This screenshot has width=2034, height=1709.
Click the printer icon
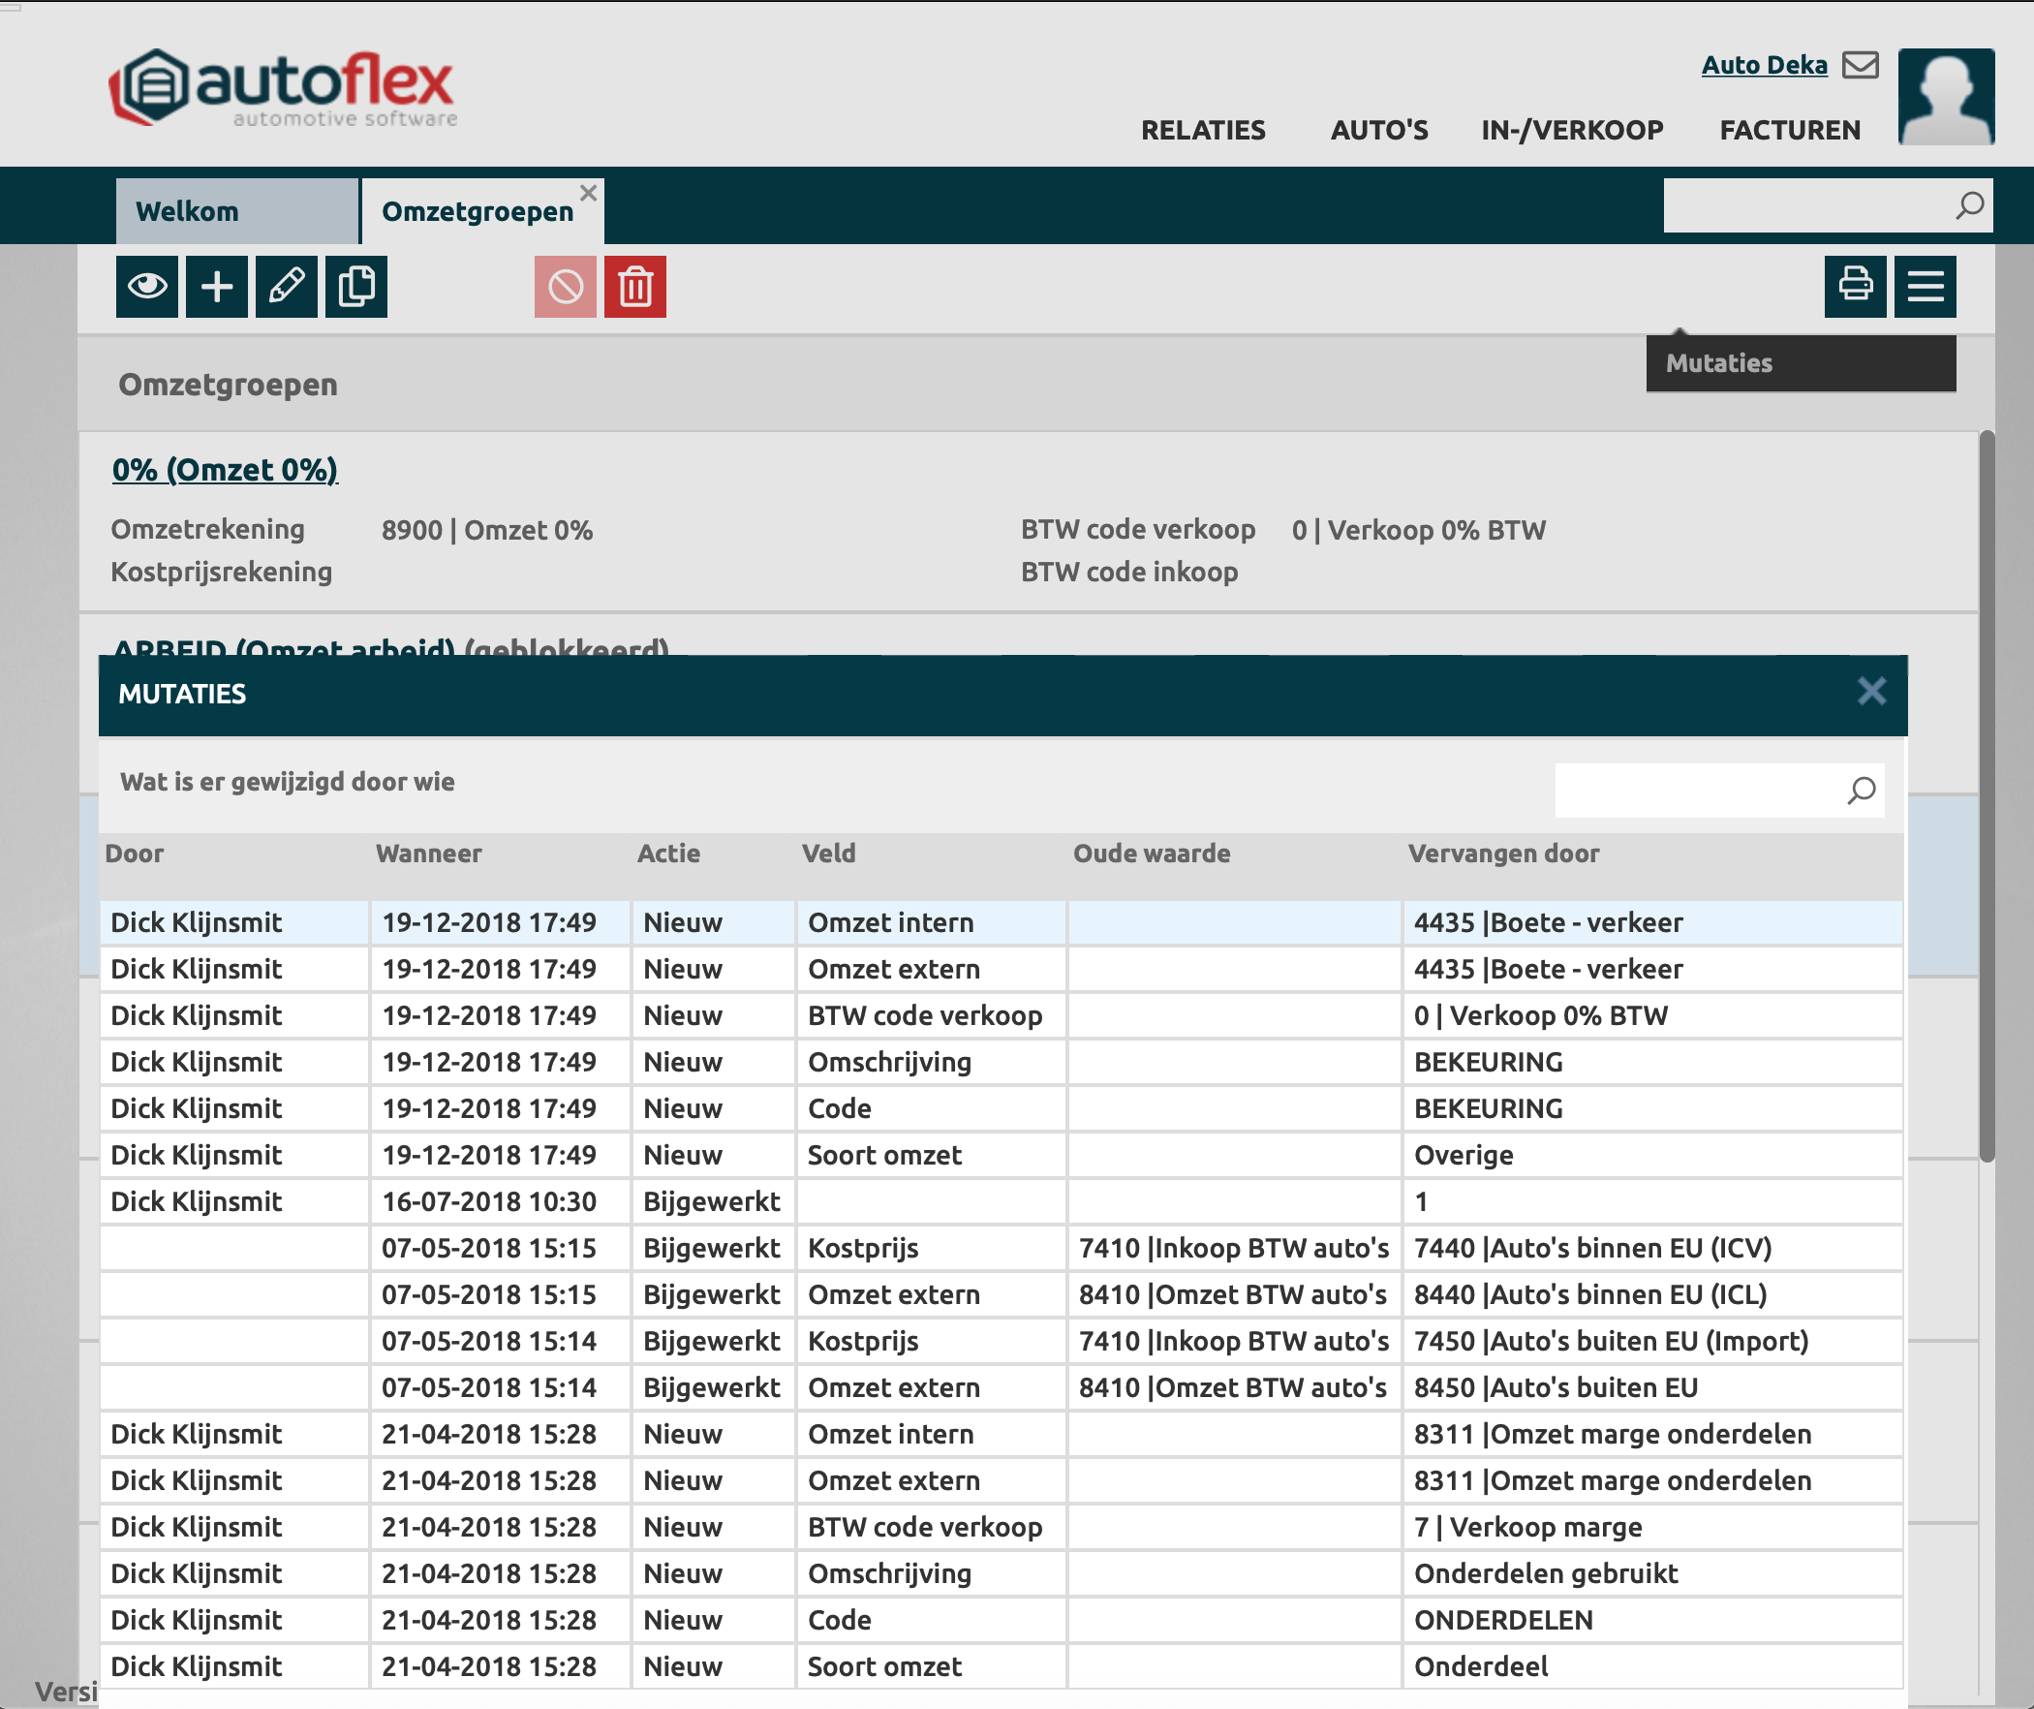tap(1856, 287)
